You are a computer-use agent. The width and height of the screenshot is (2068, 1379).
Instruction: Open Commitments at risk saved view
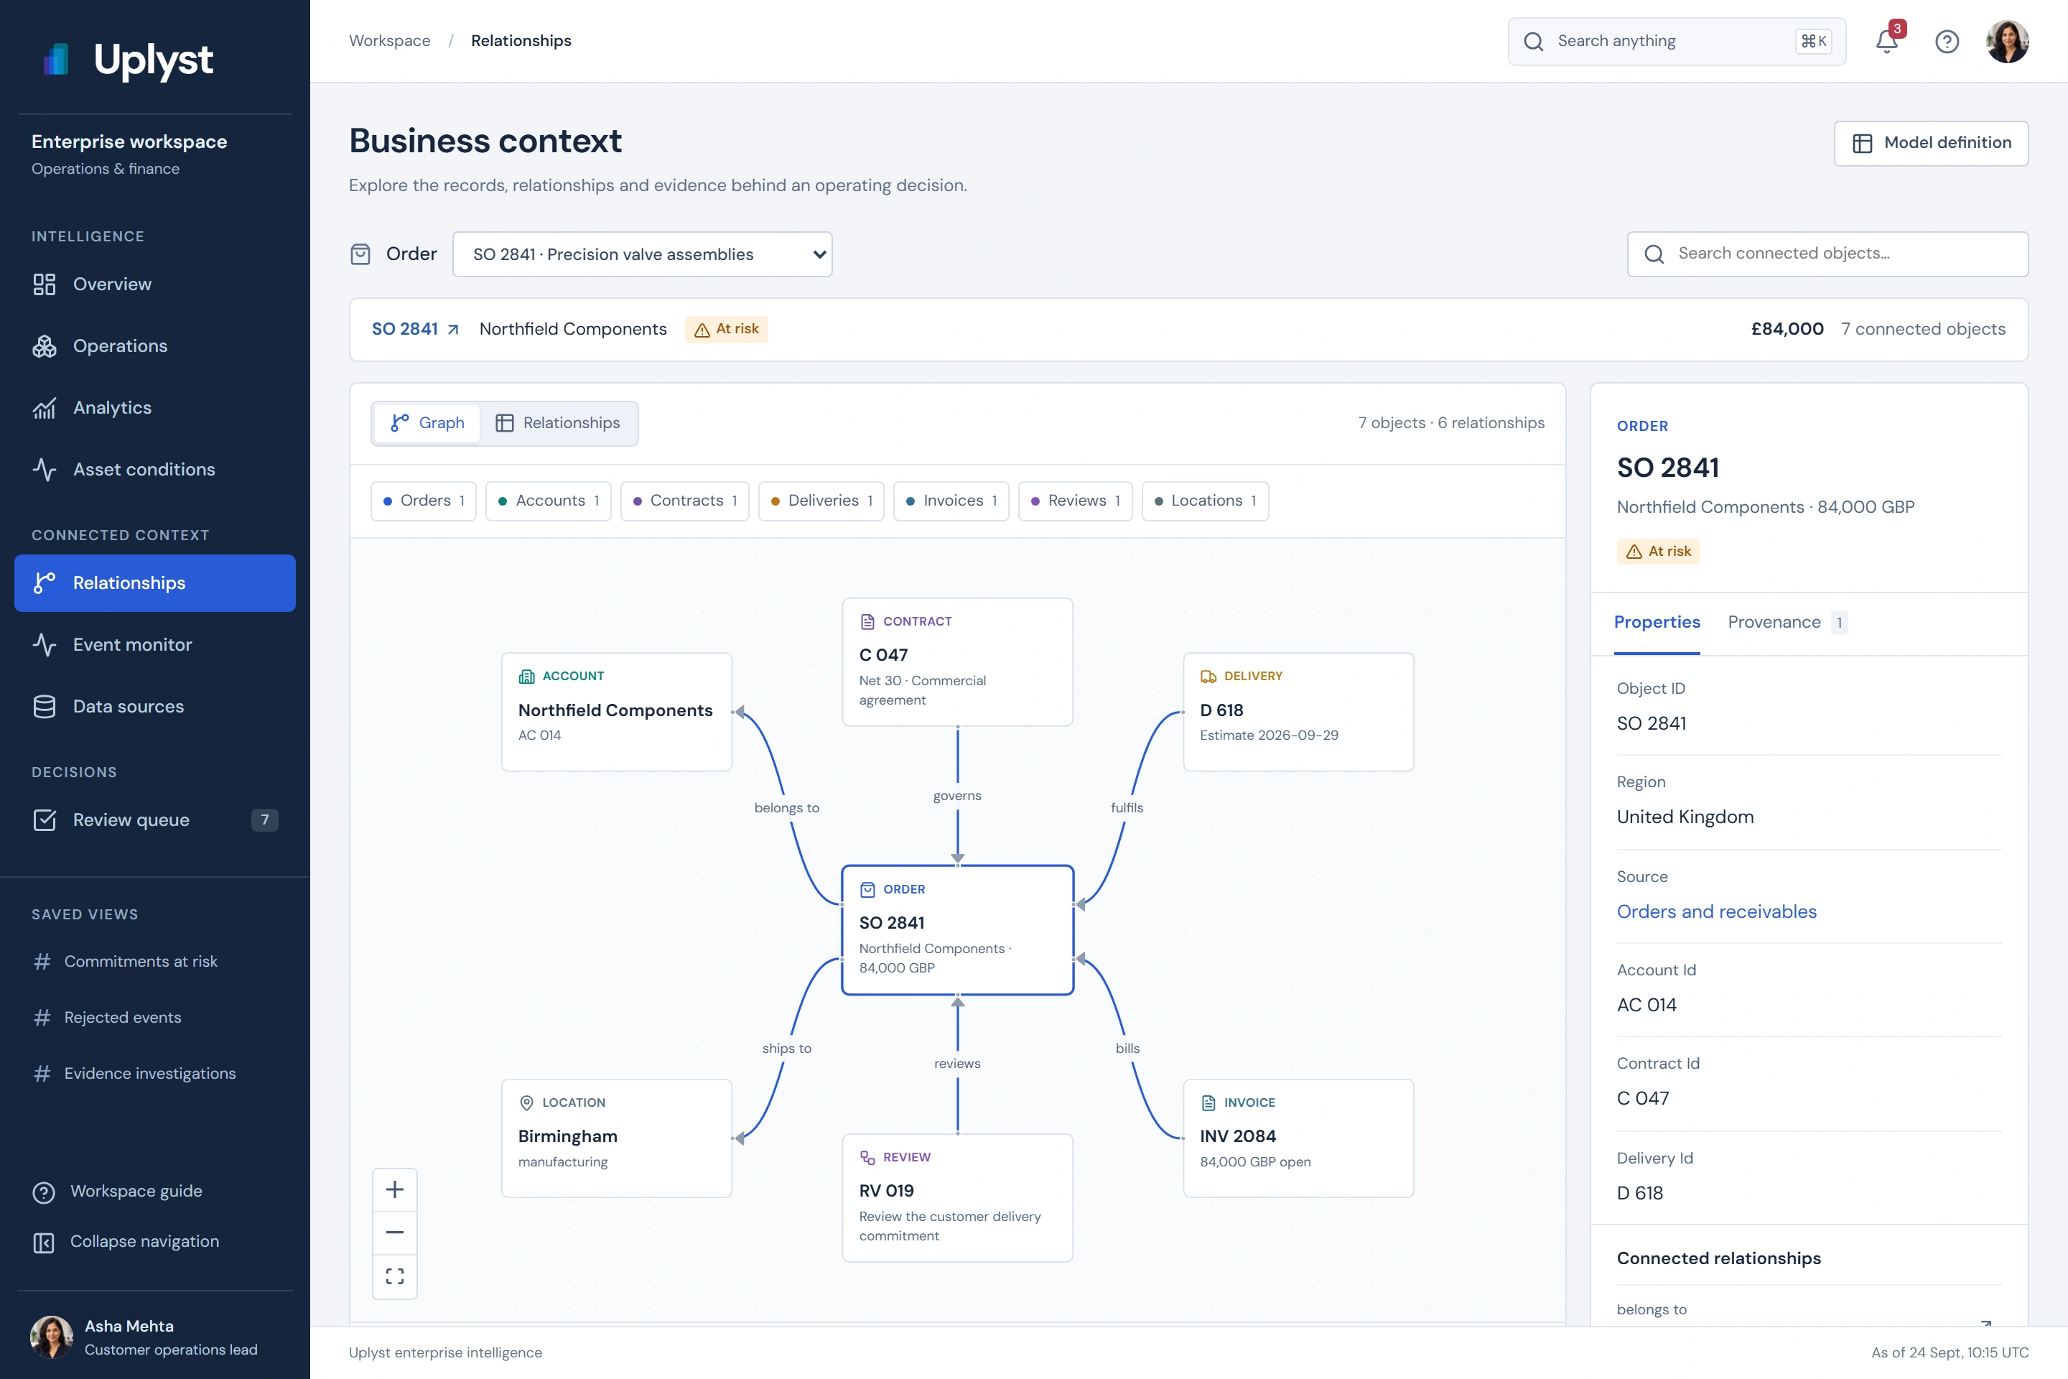(155, 961)
